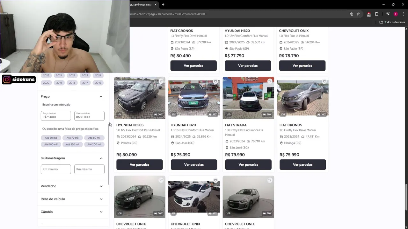Select the Até 80 mil price chip
This screenshot has width=408, height=229.
[94, 138]
